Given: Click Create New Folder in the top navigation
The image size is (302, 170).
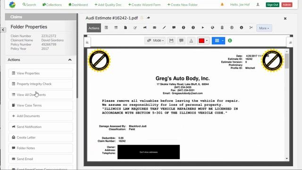Looking at the screenshot, I should 183,5.
